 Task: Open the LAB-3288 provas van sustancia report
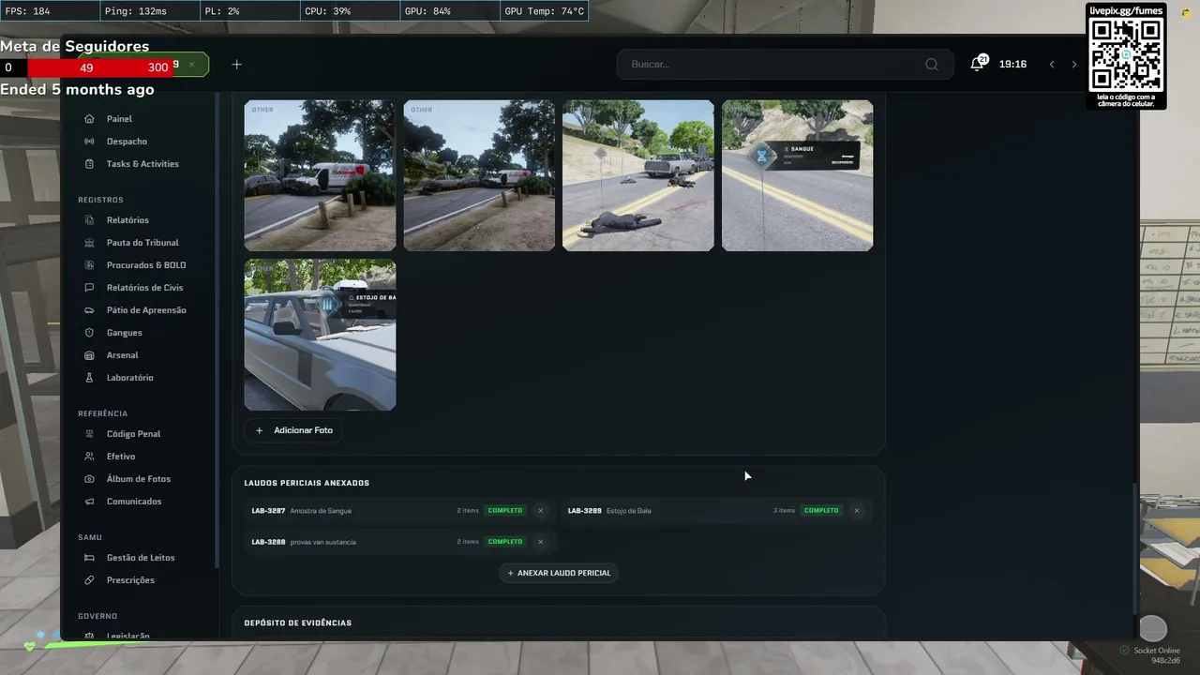[400, 542]
